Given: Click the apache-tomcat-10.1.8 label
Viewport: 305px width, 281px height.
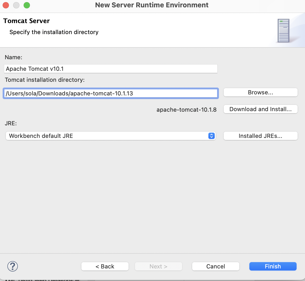Looking at the screenshot, I should point(186,110).
